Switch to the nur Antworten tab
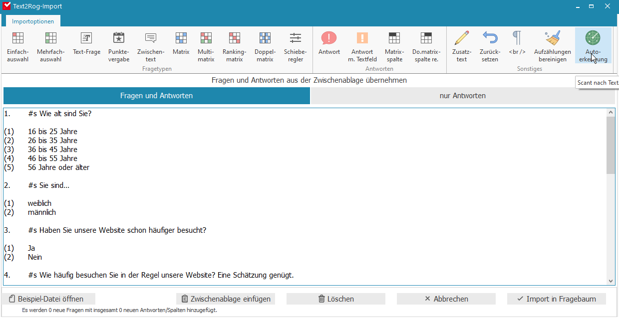 [462, 96]
